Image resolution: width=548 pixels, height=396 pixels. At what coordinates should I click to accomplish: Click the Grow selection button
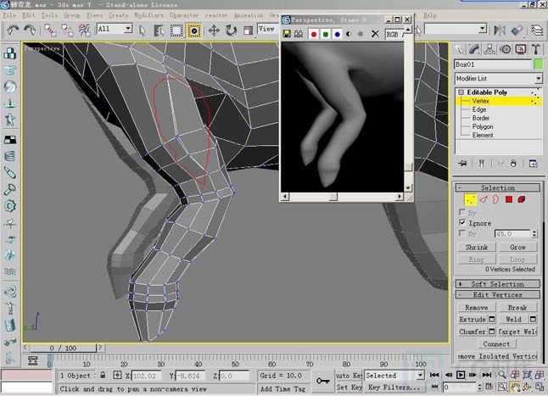(517, 247)
